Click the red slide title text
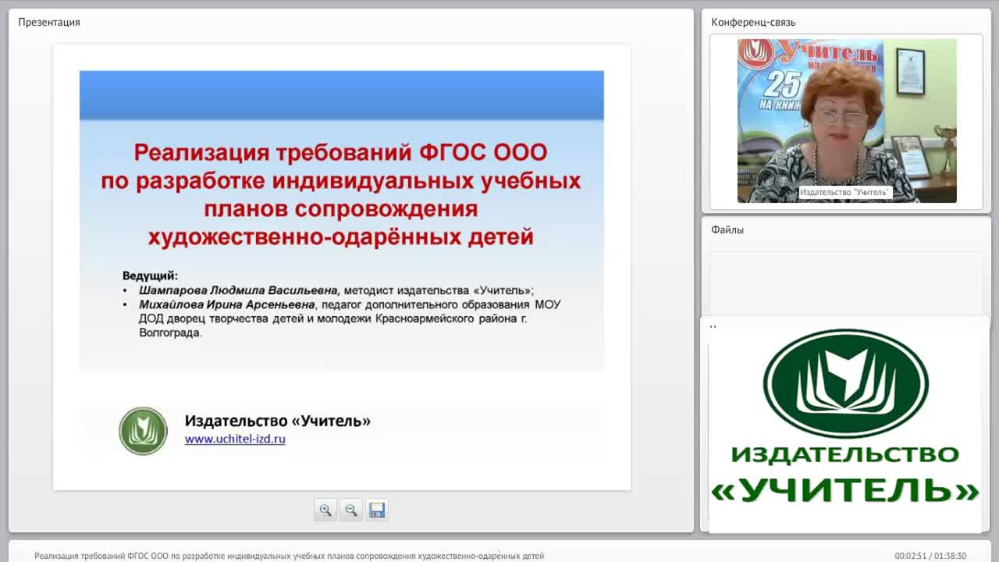999x562 pixels. coord(341,194)
